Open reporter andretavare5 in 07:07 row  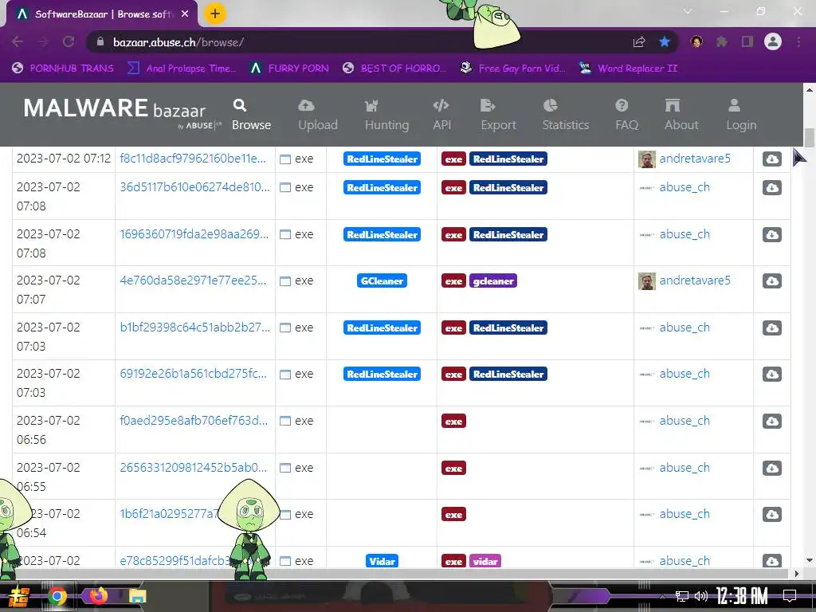pyautogui.click(x=695, y=280)
